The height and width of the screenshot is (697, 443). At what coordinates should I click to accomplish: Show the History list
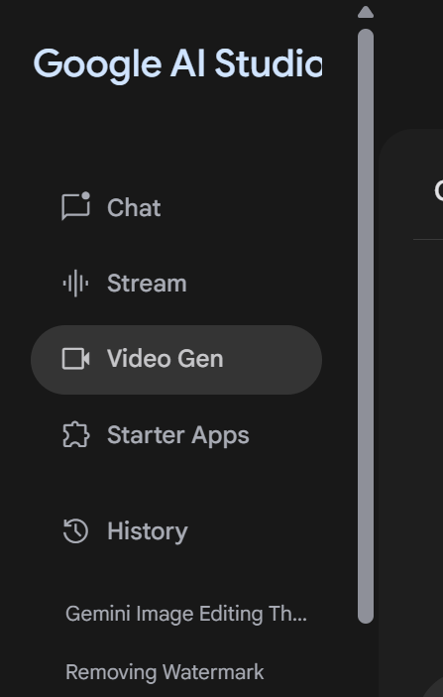(x=147, y=531)
